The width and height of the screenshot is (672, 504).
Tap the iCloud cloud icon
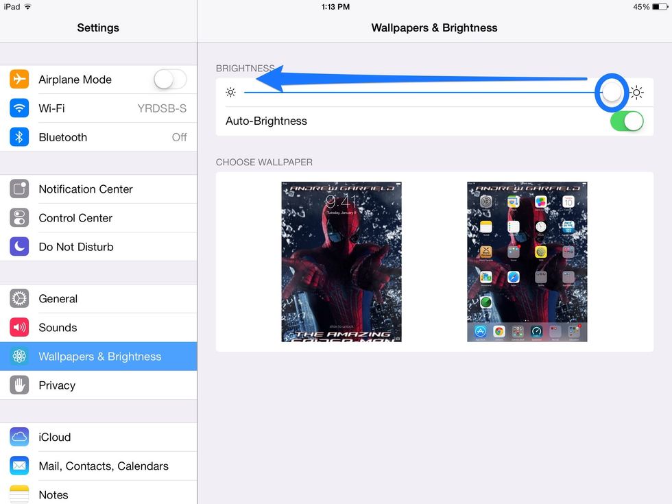point(19,437)
